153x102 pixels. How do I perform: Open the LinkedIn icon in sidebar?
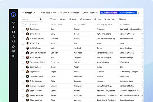point(14,51)
